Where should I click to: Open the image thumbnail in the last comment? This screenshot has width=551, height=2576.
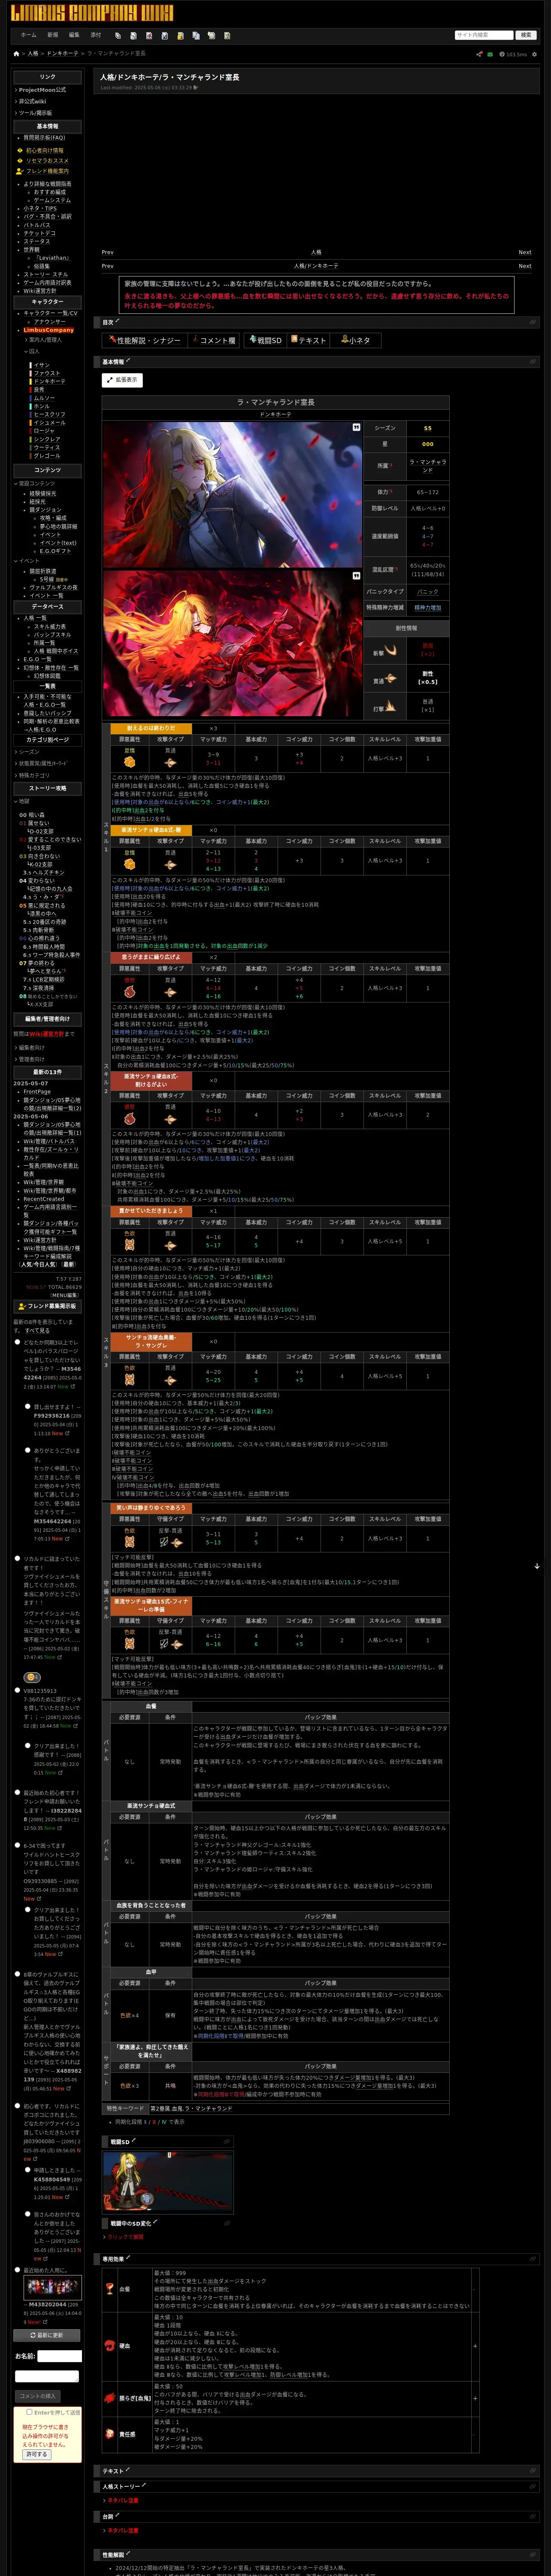click(x=53, y=2288)
